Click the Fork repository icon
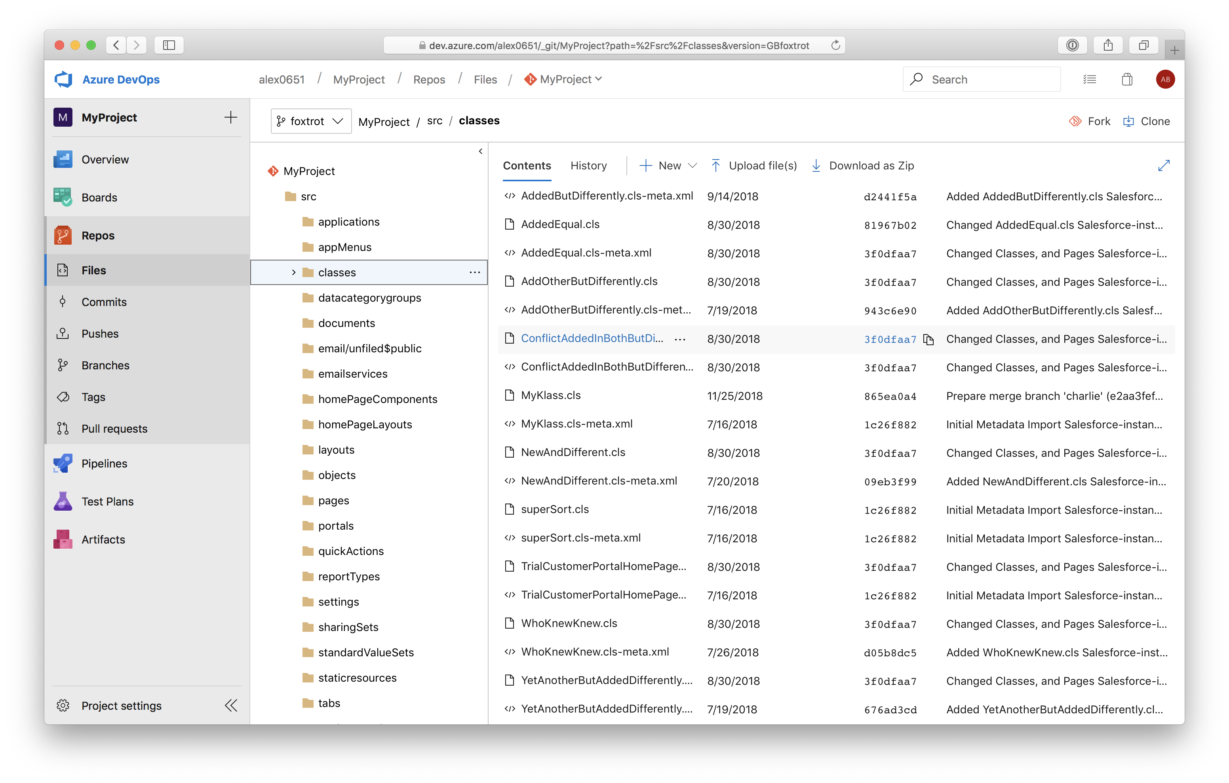This screenshot has height=783, width=1229. point(1075,122)
